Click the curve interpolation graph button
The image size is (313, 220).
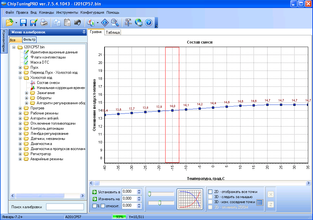coord(190,199)
